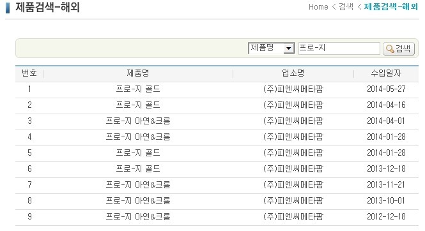Screen dimensions: 425x231
Task: Click the 제품명 column header
Action: click(138, 73)
